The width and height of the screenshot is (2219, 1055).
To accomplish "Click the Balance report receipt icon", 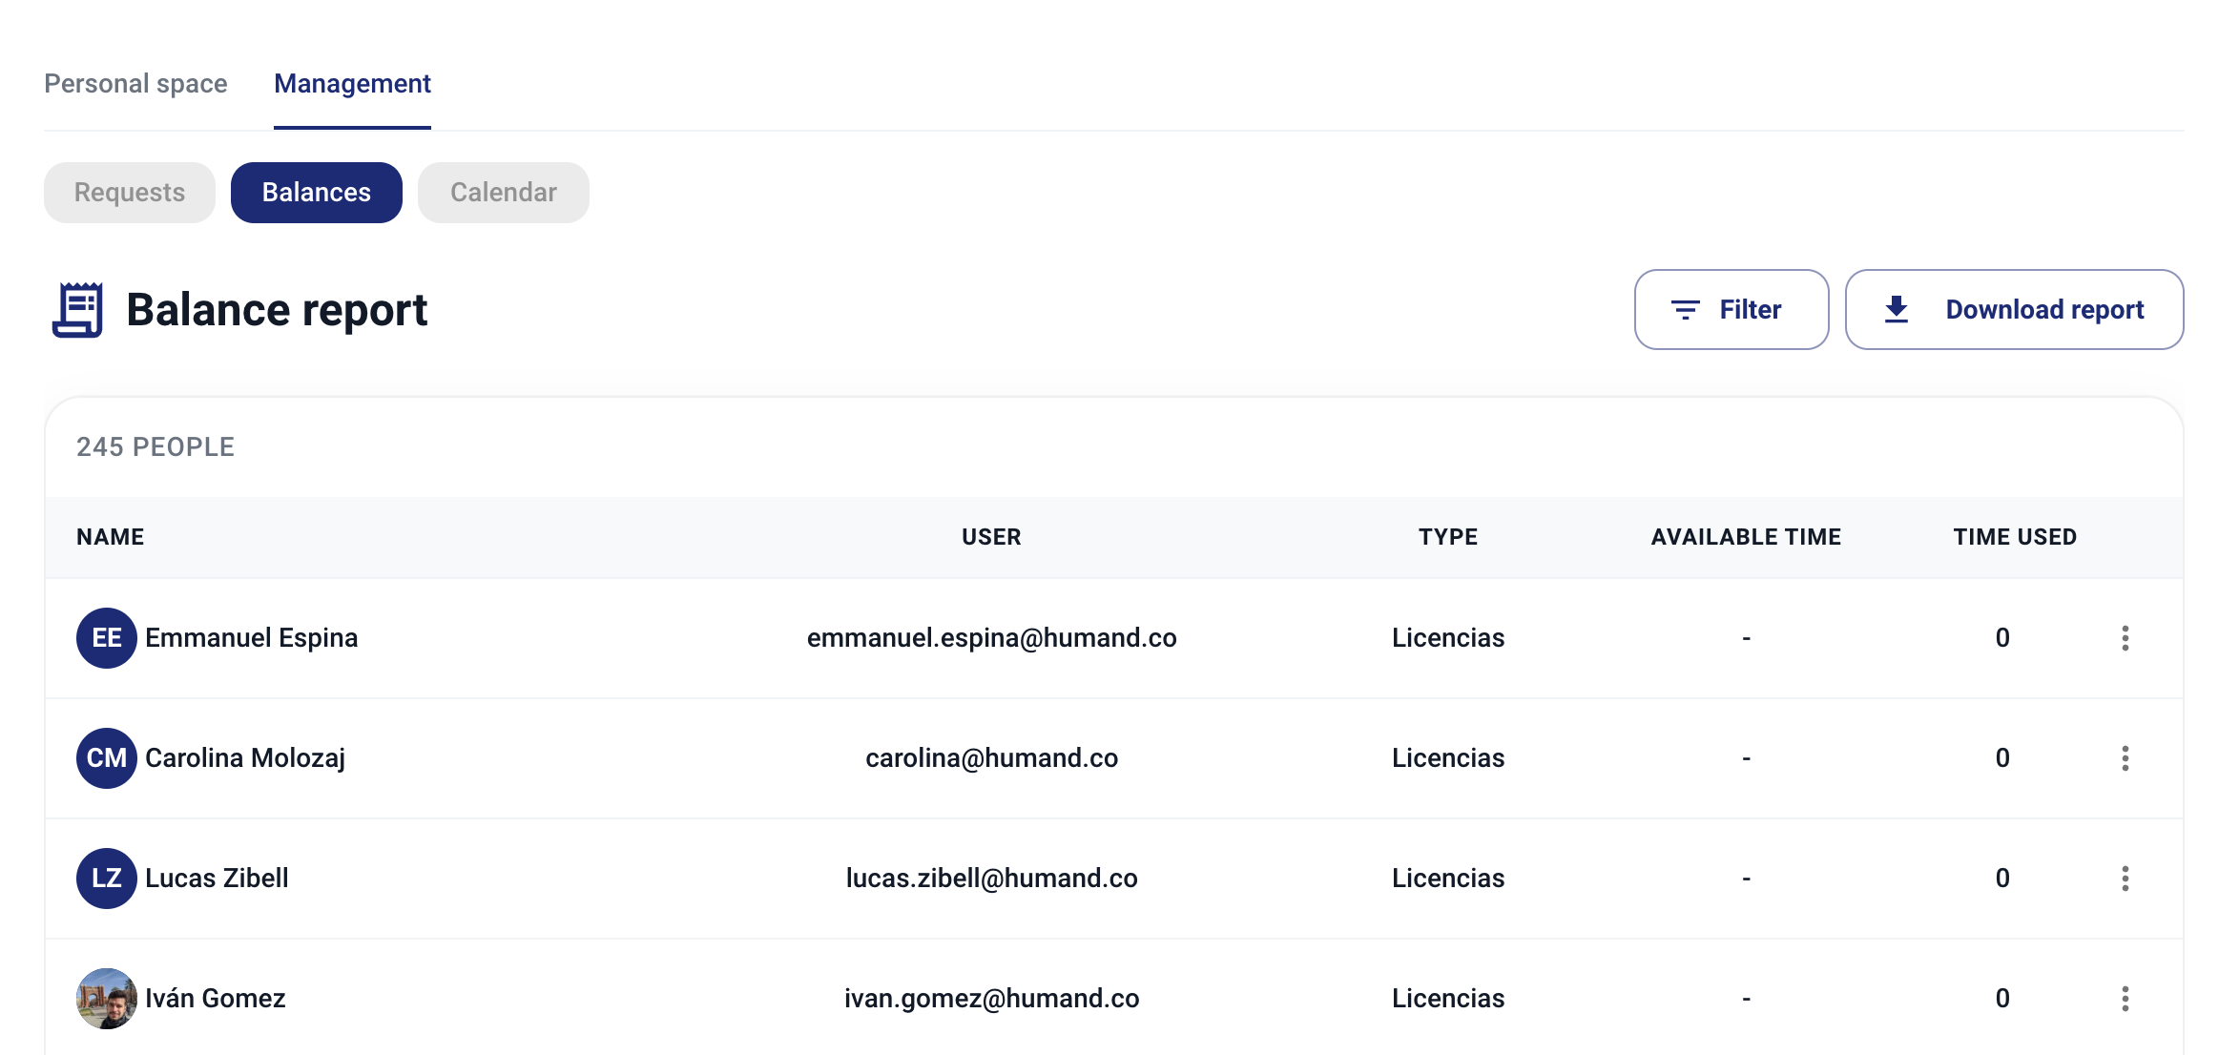I will pyautogui.click(x=77, y=310).
